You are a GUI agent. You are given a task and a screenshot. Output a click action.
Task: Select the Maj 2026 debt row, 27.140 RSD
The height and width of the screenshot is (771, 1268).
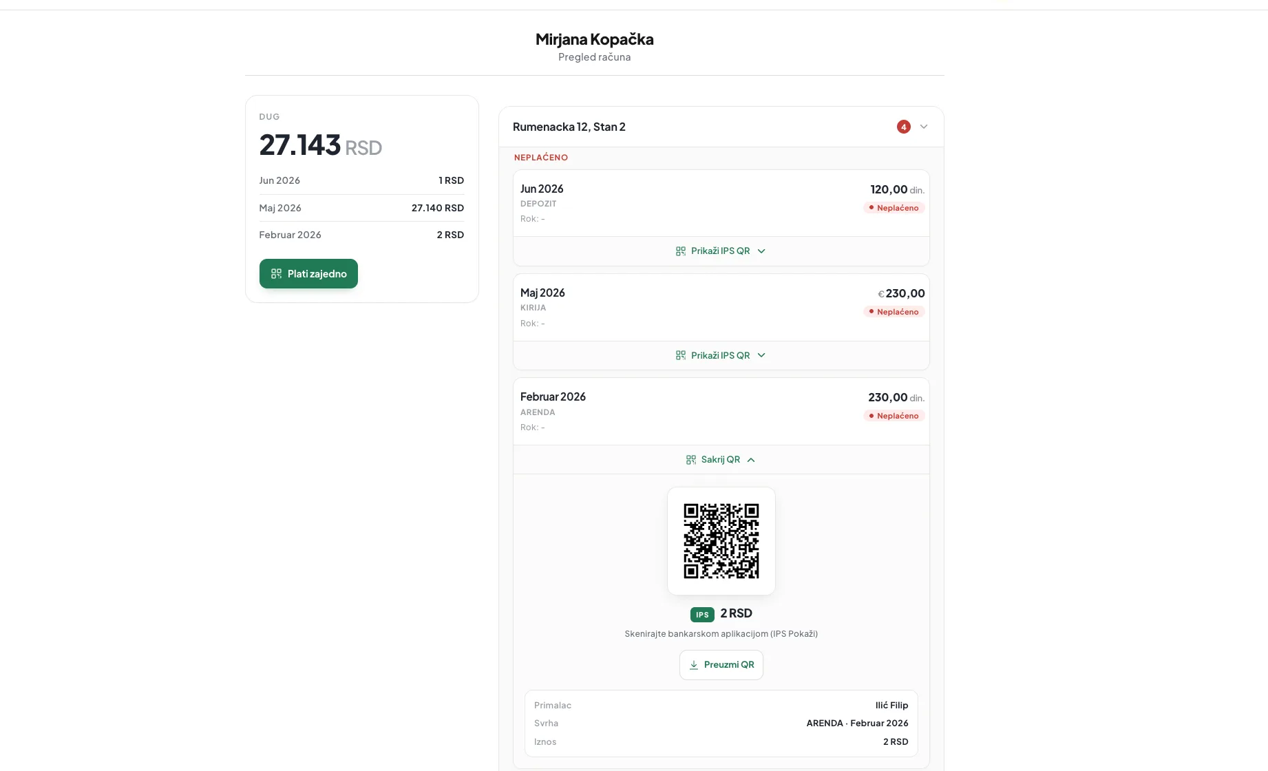[x=361, y=208]
